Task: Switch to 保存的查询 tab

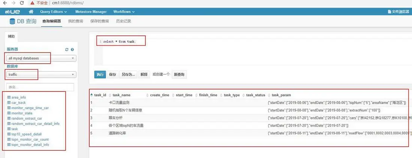Action: coord(99,21)
